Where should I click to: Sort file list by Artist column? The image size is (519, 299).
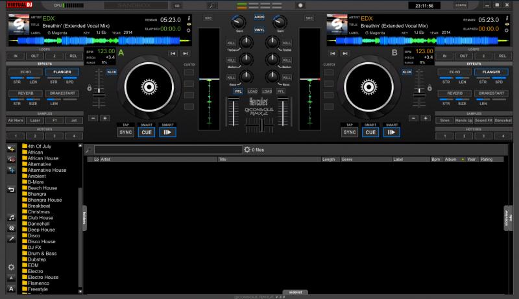tap(158, 160)
